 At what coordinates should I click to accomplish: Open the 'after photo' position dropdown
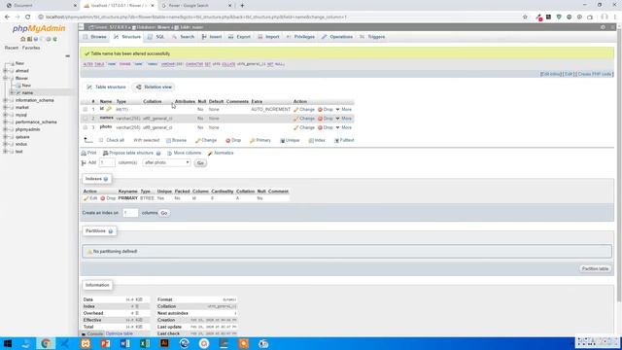[x=166, y=162]
